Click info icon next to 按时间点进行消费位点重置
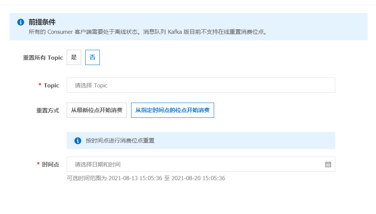This screenshot has height=214, width=376. 78,141
